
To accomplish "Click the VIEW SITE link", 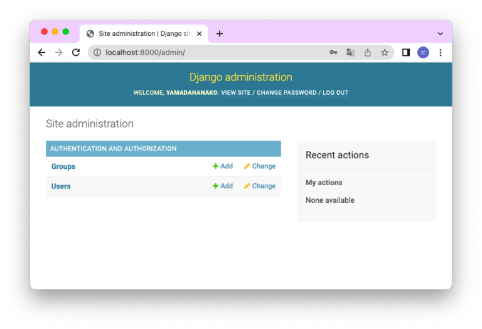I will tap(235, 93).
